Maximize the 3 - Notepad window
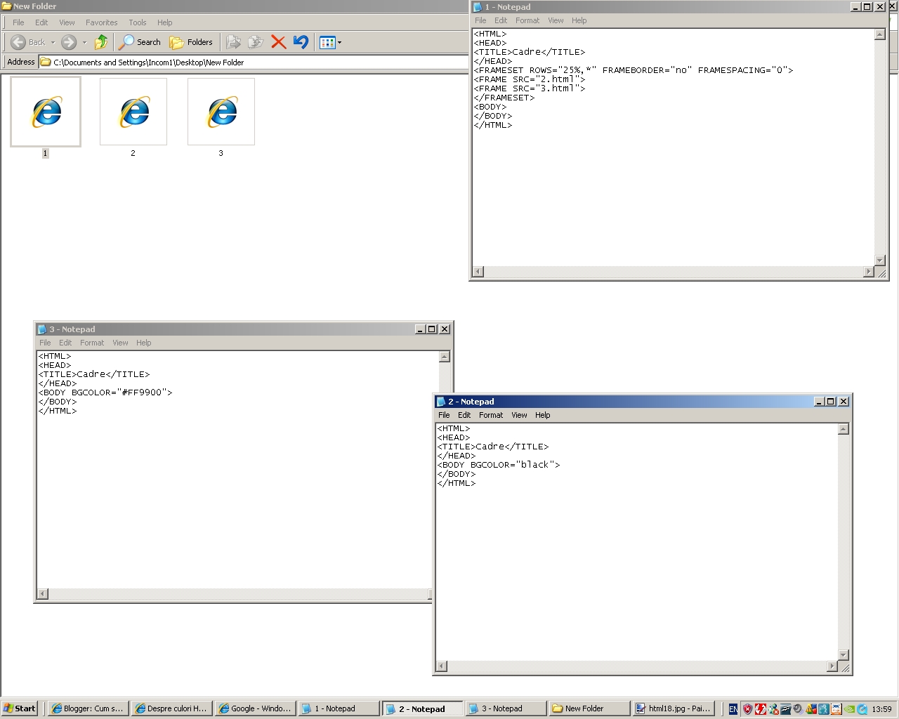Screen dimensions: 899x719 point(432,329)
